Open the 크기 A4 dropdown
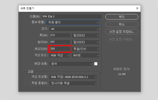Screen dimensions: 158x100 point(74,29)
